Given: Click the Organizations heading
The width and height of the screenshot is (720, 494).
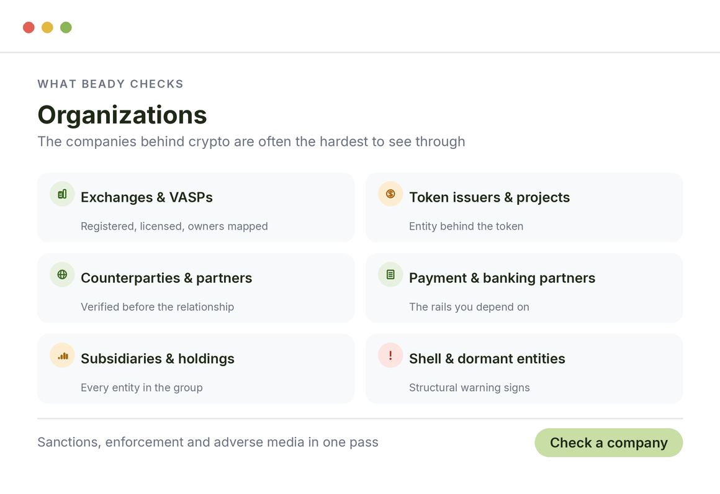Looking at the screenshot, I should 122,115.
